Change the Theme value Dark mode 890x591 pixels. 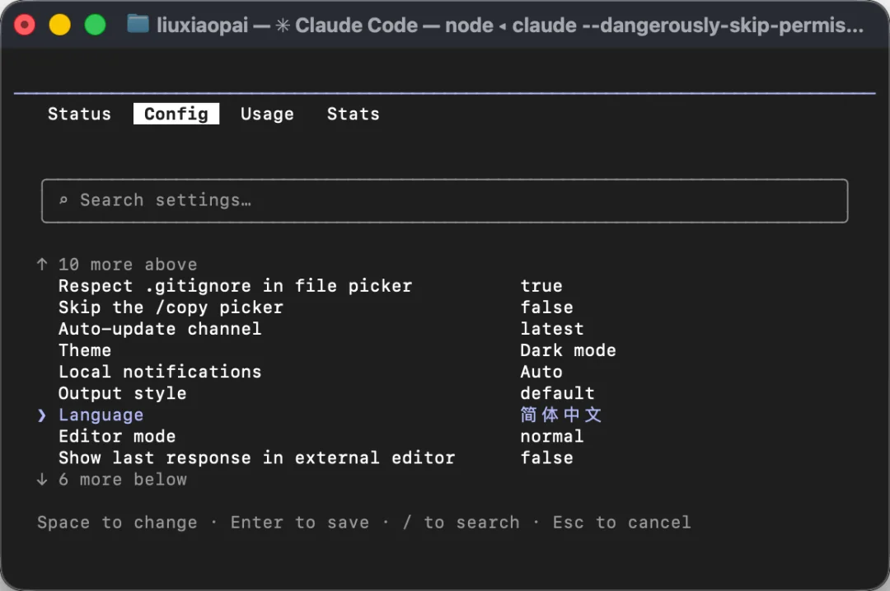[x=568, y=350]
